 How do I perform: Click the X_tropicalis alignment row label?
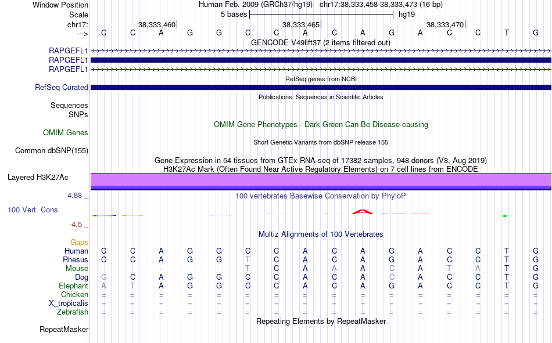69,304
